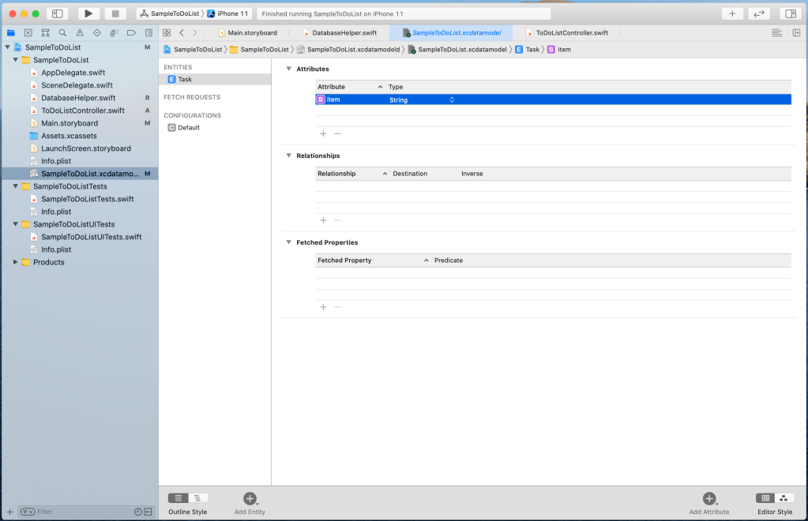The width and height of the screenshot is (808, 521).
Task: Open the Library plus button
Action: (x=732, y=13)
